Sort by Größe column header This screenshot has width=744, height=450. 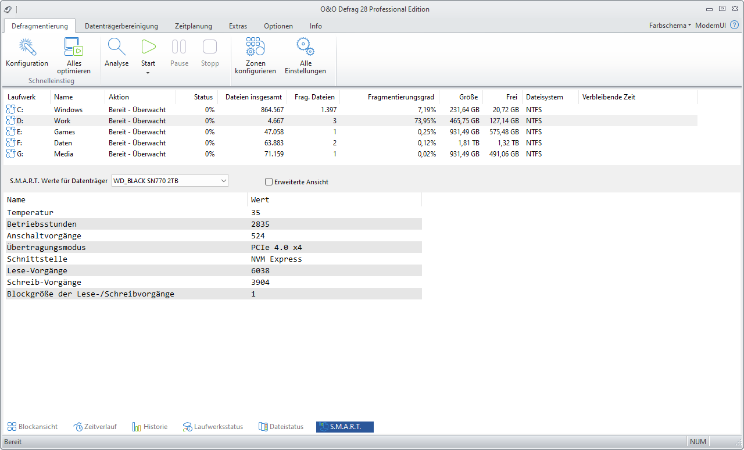pos(461,97)
